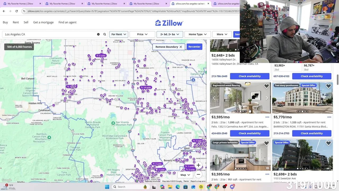Viewport: 339px width, 191px height.
Task: Open Discord from taskbar
Action: point(232,187)
